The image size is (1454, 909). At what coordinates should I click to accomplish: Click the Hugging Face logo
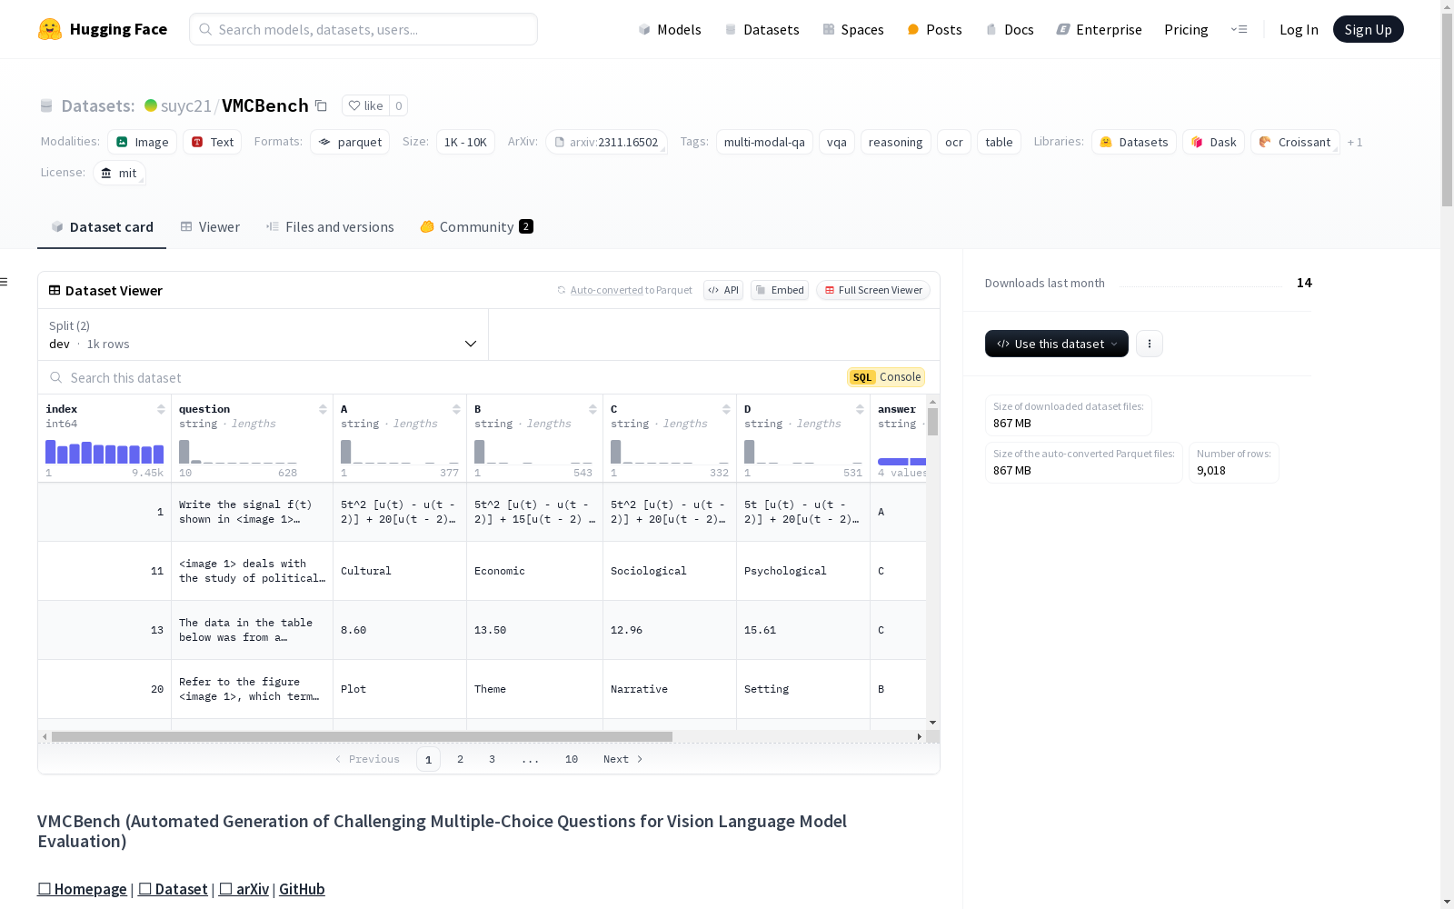coord(102,29)
